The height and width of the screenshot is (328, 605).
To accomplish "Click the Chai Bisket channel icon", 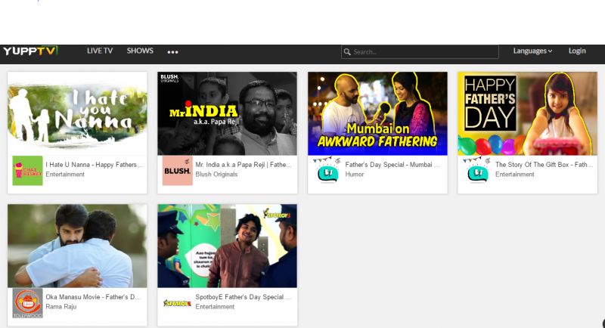I will click(x=27, y=171).
